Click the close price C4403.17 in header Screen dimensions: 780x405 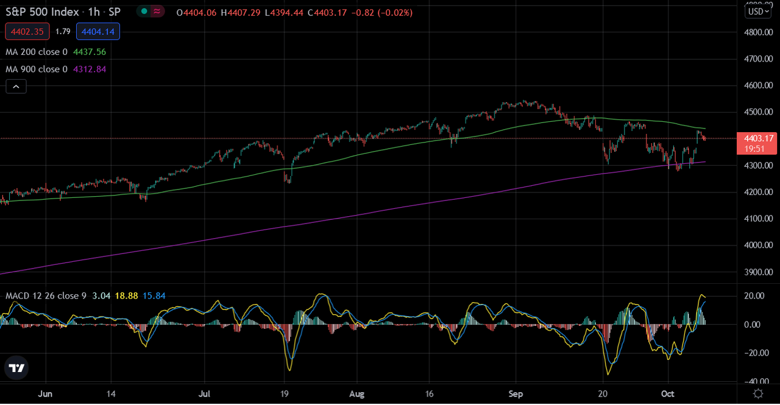328,12
